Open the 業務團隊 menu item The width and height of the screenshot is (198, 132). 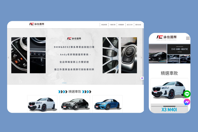pyautogui.click(x=121, y=25)
